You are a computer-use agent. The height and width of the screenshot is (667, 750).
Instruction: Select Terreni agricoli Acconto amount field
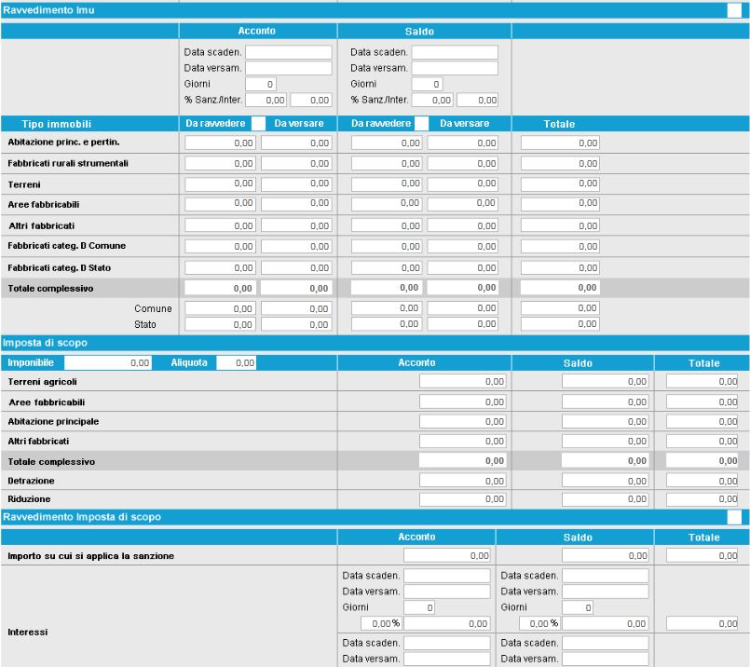coord(455,381)
